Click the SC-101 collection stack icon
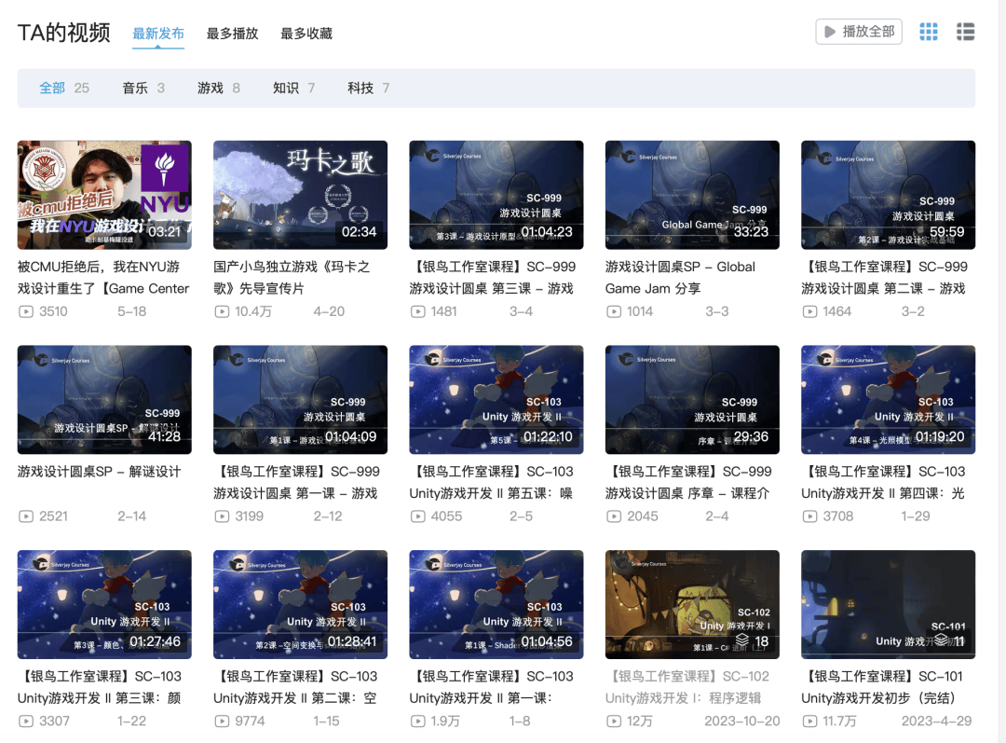The height and width of the screenshot is (743, 1006). (941, 640)
